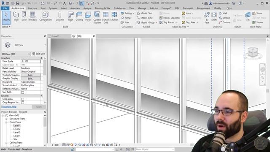Open the 3D View type selector dropdown
270x152 pixels.
[x=45, y=45]
